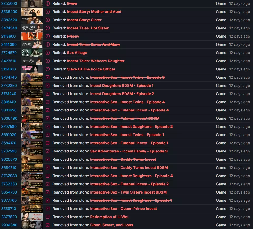
Task: Click the Sex Village game thumbnail
Action: (x=32, y=53)
